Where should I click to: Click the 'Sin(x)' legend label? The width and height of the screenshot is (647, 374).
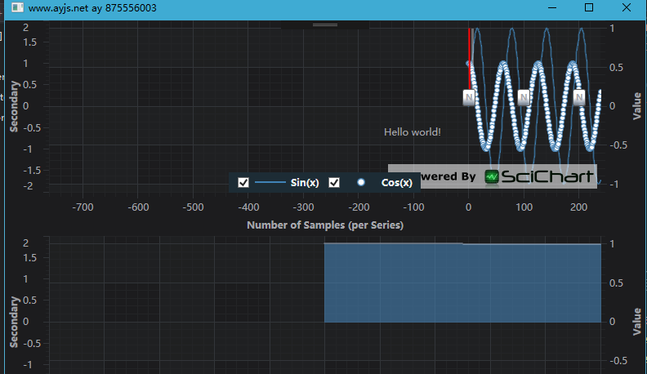click(305, 183)
